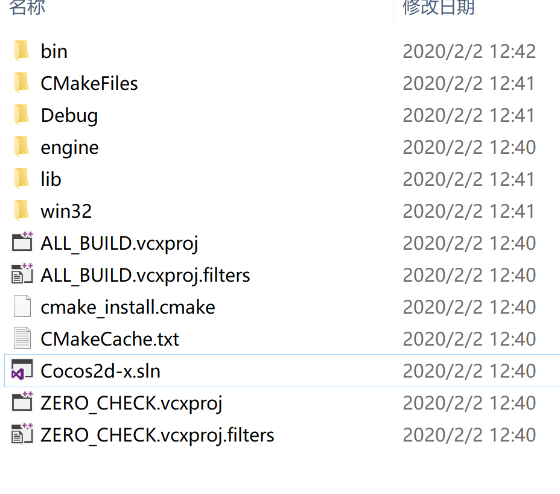Select the win32 folder icon
This screenshot has width=560, height=494.
pos(22,211)
